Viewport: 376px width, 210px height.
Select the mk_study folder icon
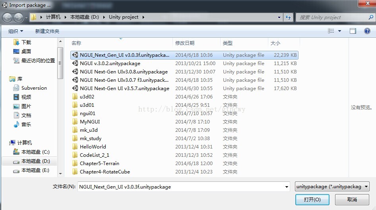click(x=75, y=139)
